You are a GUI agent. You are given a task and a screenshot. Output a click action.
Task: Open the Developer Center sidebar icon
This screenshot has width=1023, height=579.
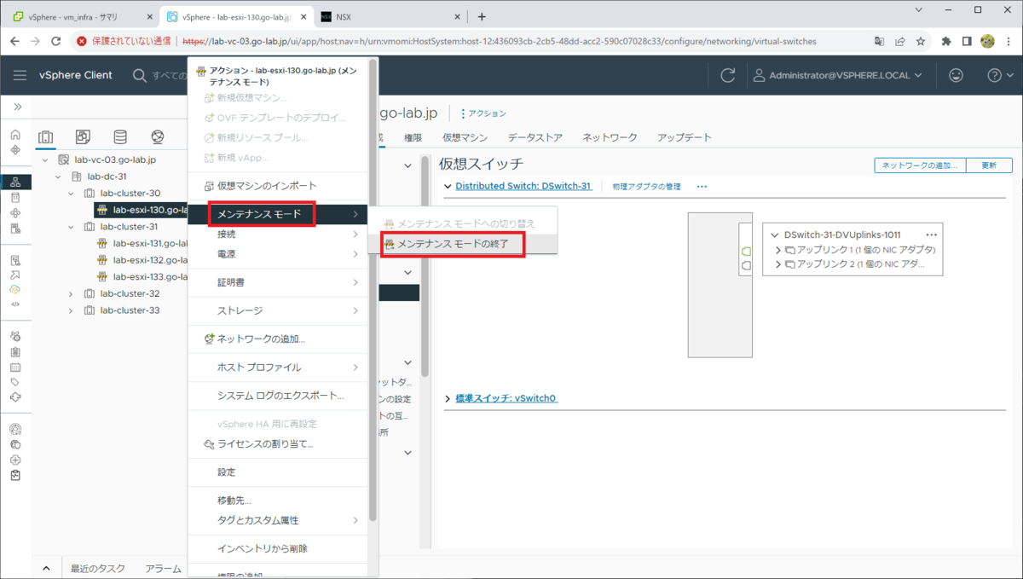[15, 304]
